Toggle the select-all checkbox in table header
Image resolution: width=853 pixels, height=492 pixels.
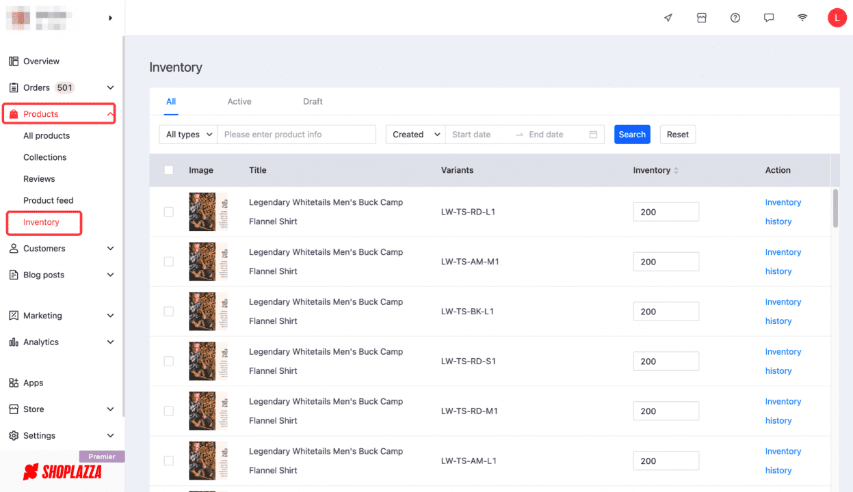point(169,170)
